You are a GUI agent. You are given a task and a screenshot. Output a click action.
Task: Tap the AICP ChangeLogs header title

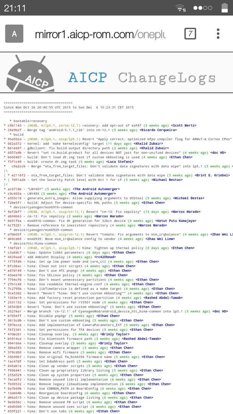(x=142, y=77)
